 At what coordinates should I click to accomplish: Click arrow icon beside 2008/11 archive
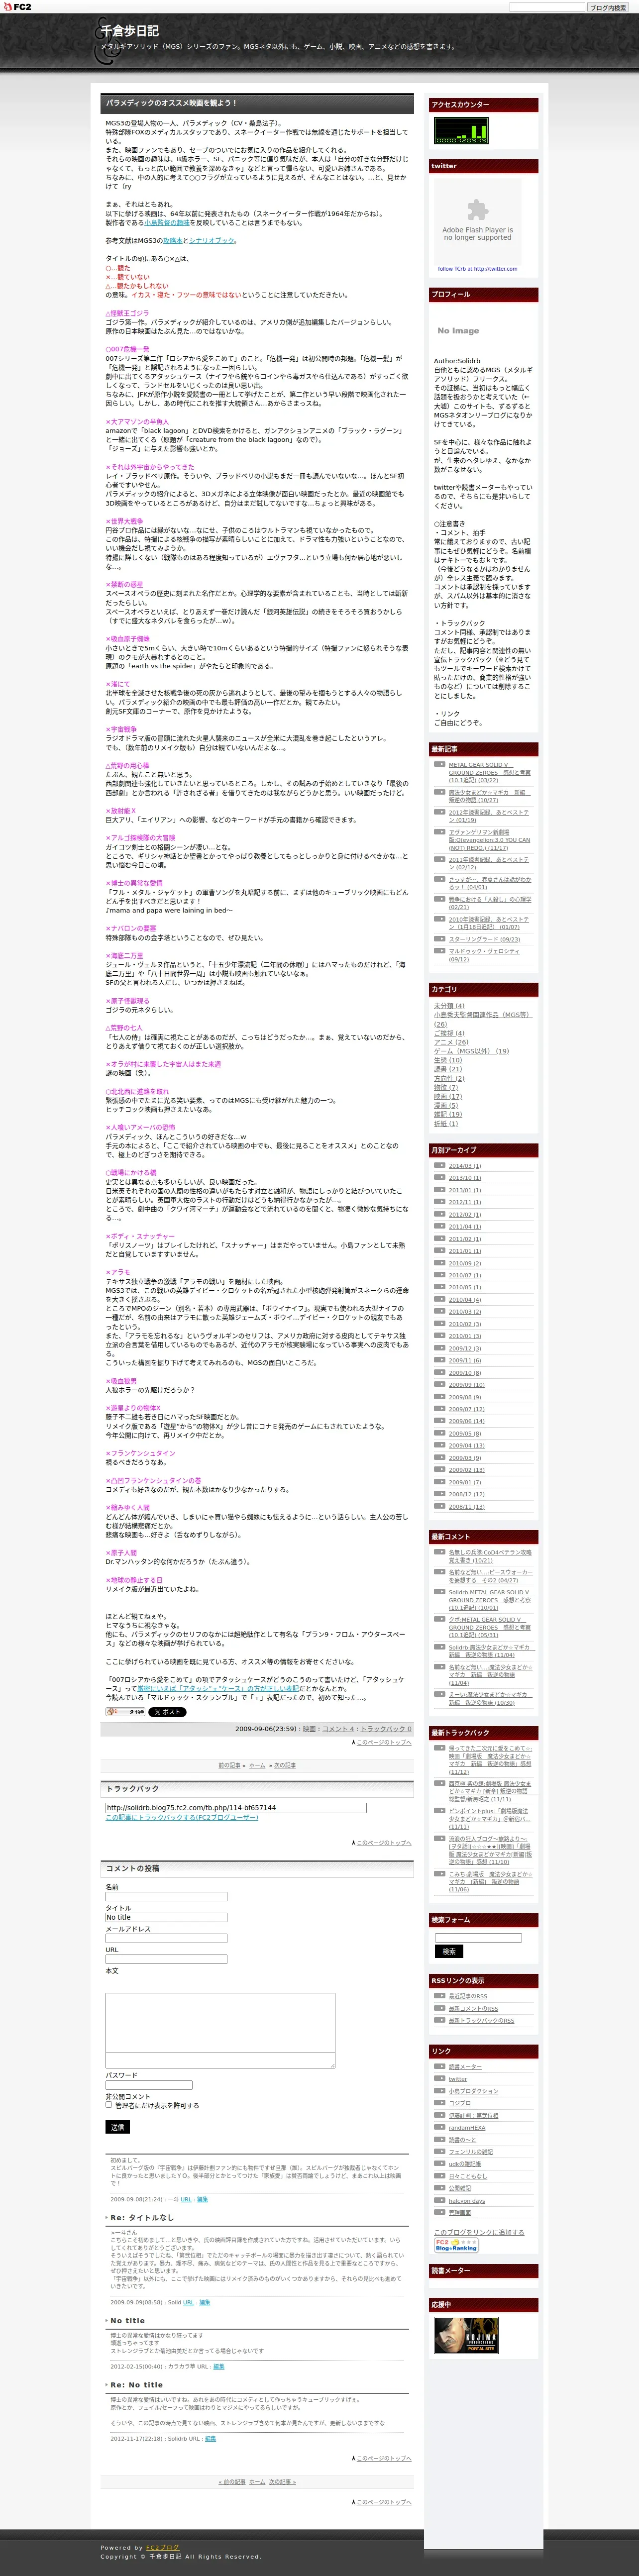(x=439, y=1506)
